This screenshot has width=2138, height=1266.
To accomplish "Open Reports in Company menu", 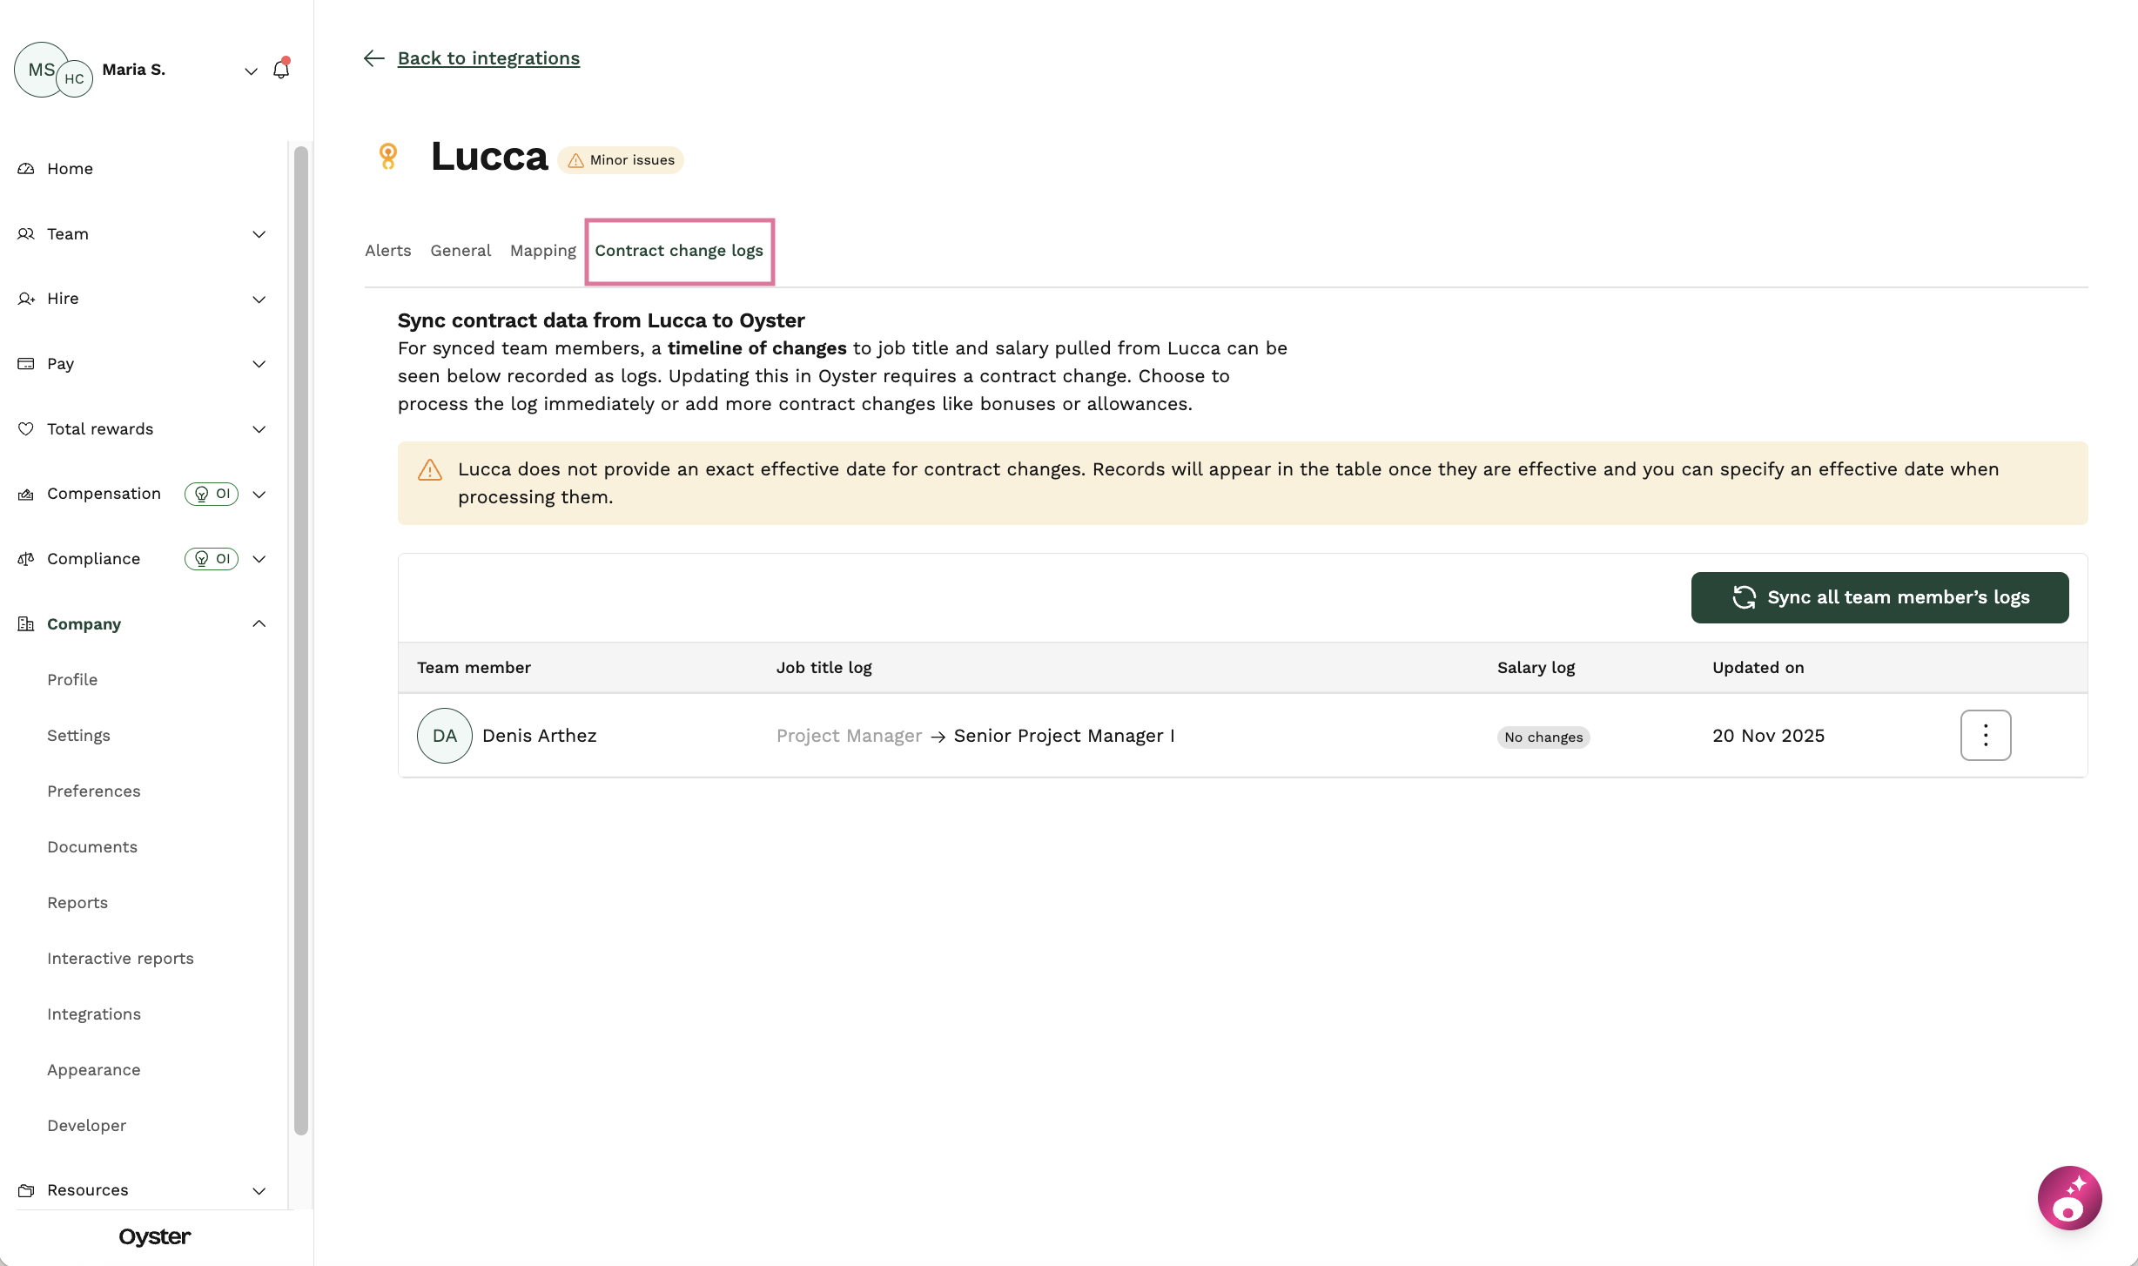I will coord(77,903).
